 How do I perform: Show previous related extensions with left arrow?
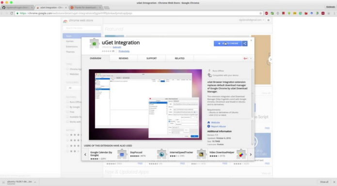pyautogui.click(x=85, y=154)
